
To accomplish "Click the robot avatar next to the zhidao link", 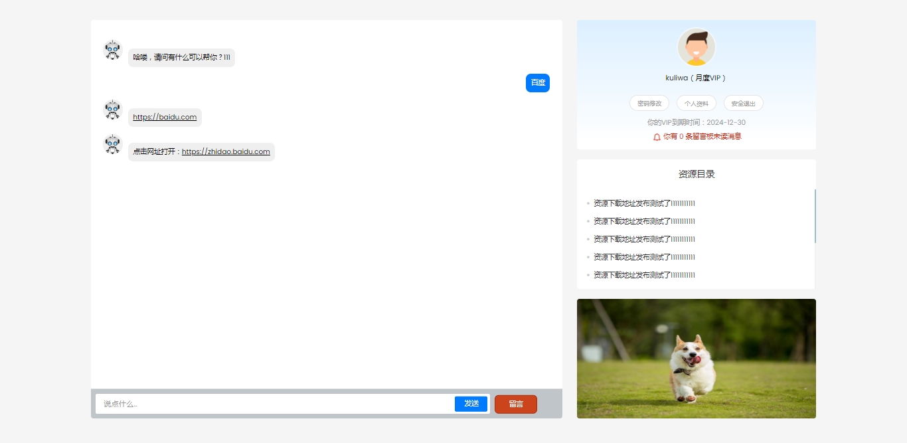I will pyautogui.click(x=113, y=144).
